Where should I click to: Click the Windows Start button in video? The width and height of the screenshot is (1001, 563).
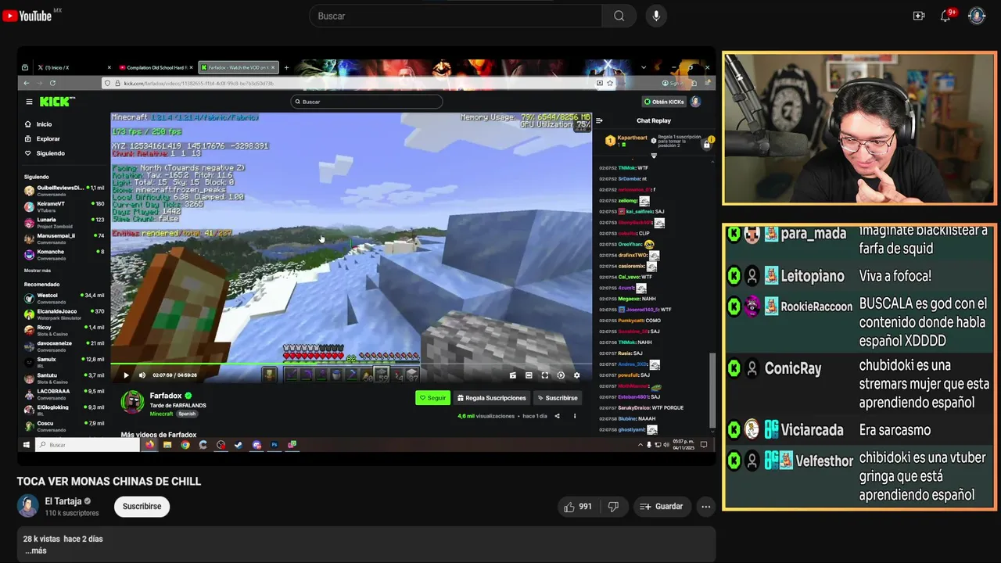click(26, 445)
